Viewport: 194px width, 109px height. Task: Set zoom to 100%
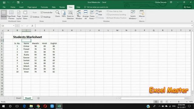[64, 14]
